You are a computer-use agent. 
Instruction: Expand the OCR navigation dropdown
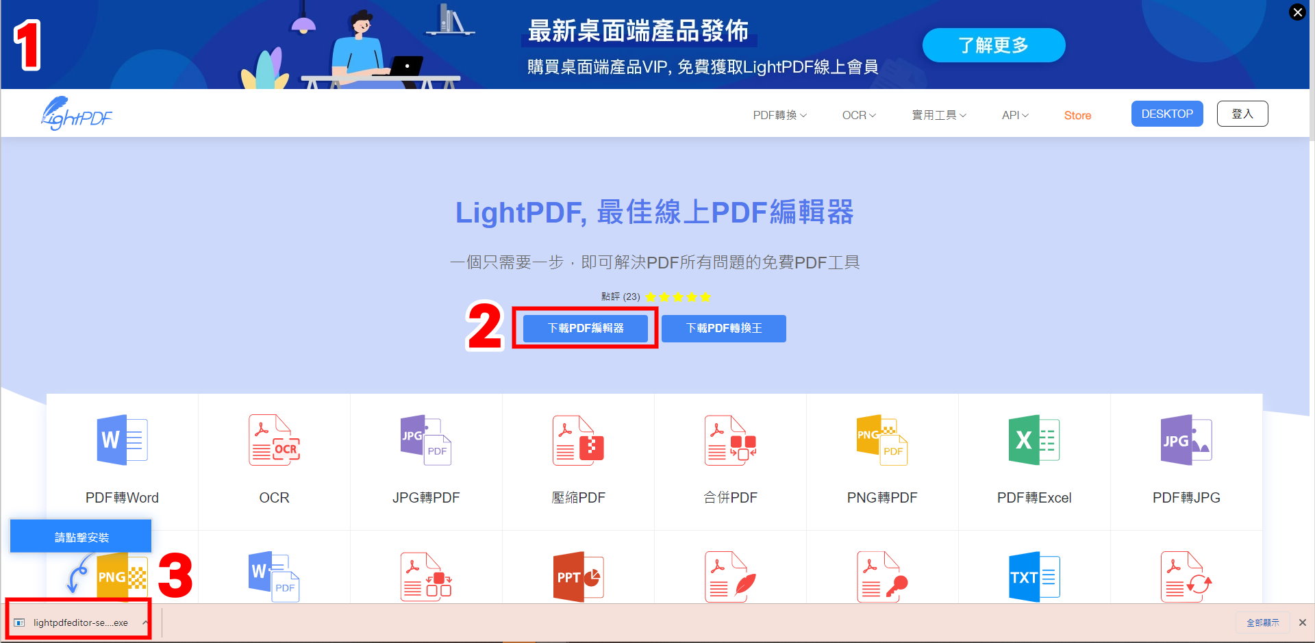859,115
